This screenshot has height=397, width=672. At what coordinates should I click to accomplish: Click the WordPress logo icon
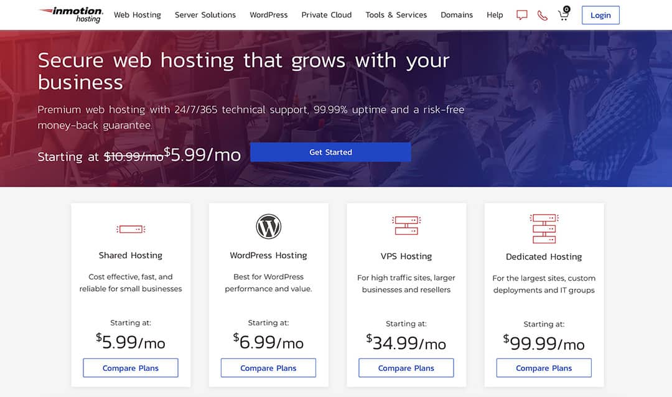[268, 227]
